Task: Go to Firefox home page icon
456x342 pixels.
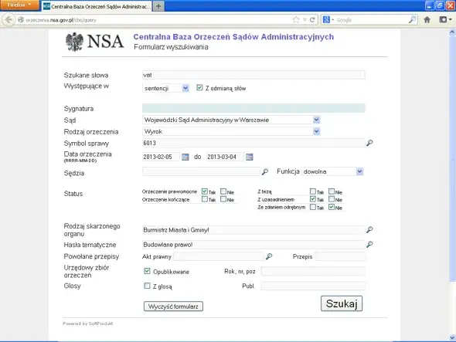Action: [427, 20]
